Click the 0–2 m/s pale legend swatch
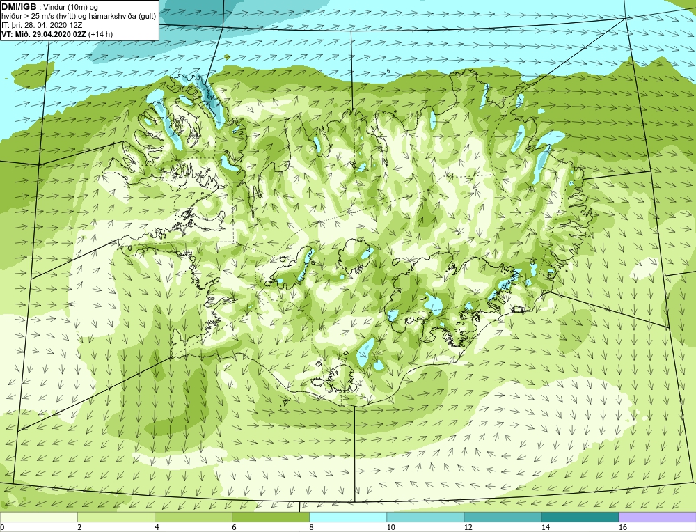This screenshot has width=696, height=532. click(39, 517)
